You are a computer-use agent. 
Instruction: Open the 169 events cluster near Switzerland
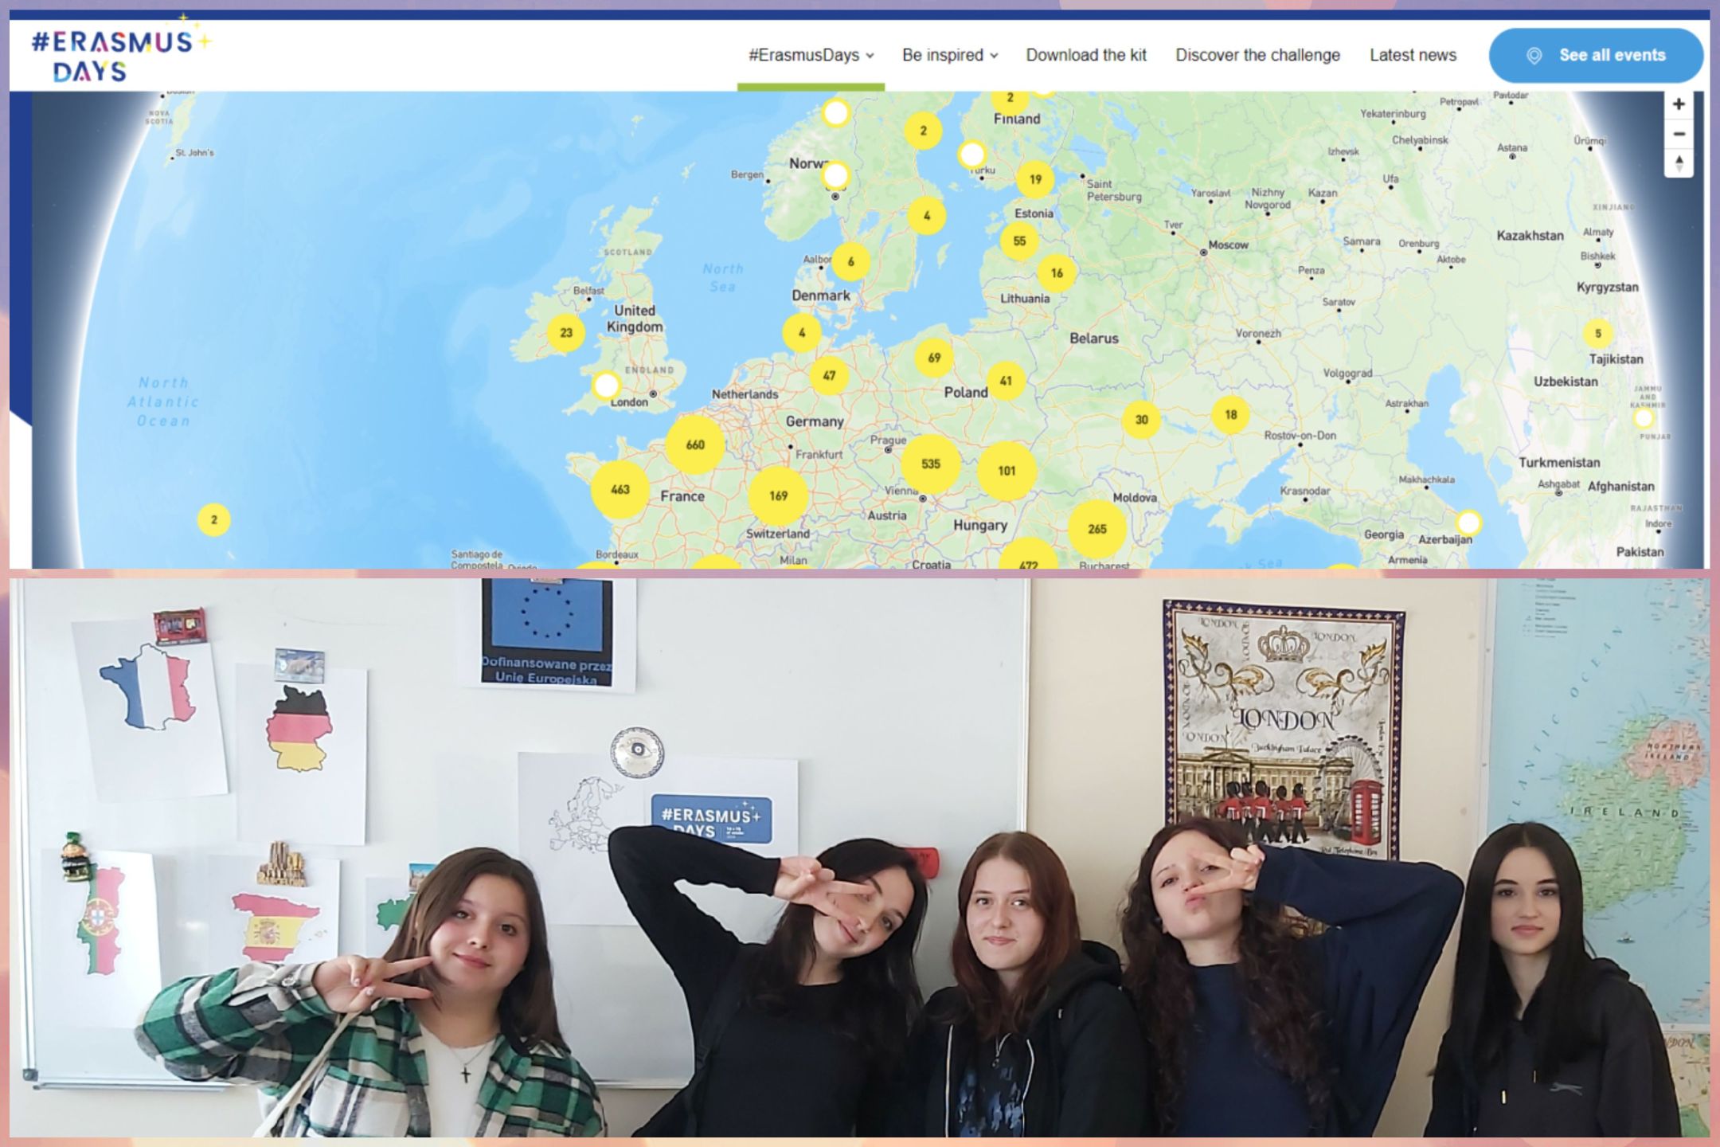(x=778, y=495)
